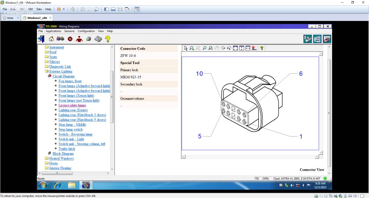Screen dimensions: 369x198
Task: Open the View menu in TIS 2000
Action: 101,31
